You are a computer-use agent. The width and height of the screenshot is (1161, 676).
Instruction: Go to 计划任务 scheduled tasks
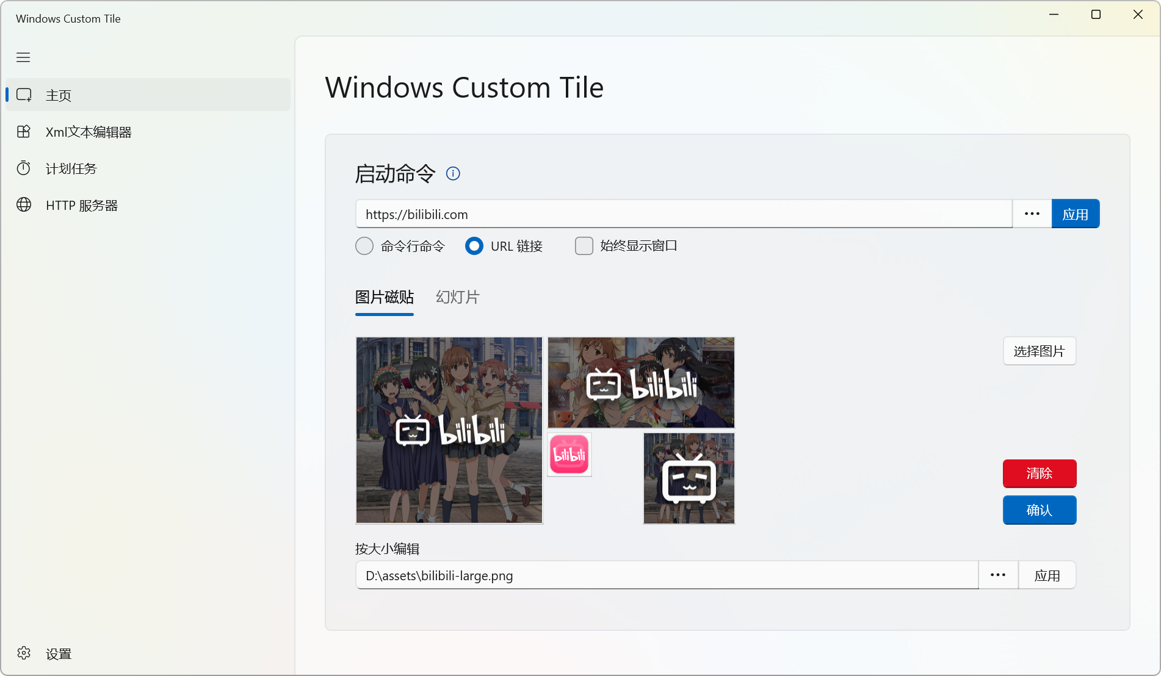[x=71, y=168]
